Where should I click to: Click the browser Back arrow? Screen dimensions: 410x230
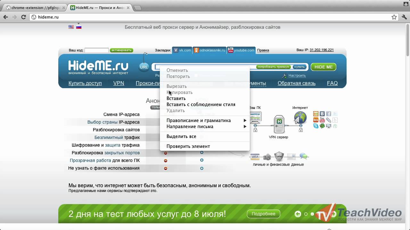5,17
